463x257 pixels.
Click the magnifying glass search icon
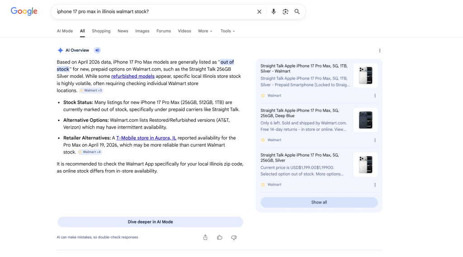click(x=297, y=12)
